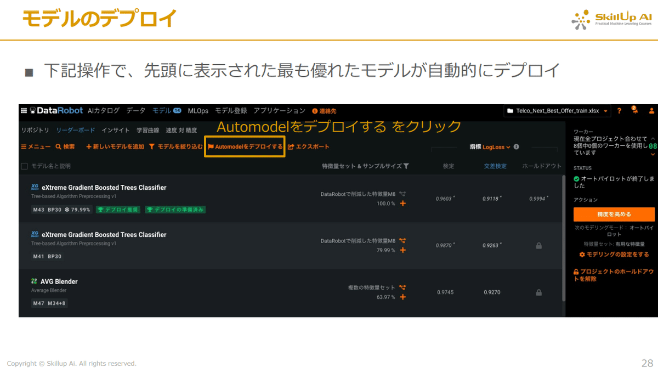Click the 連絡先 info link in the top bar
The width and height of the screenshot is (658, 373).
[x=324, y=111]
